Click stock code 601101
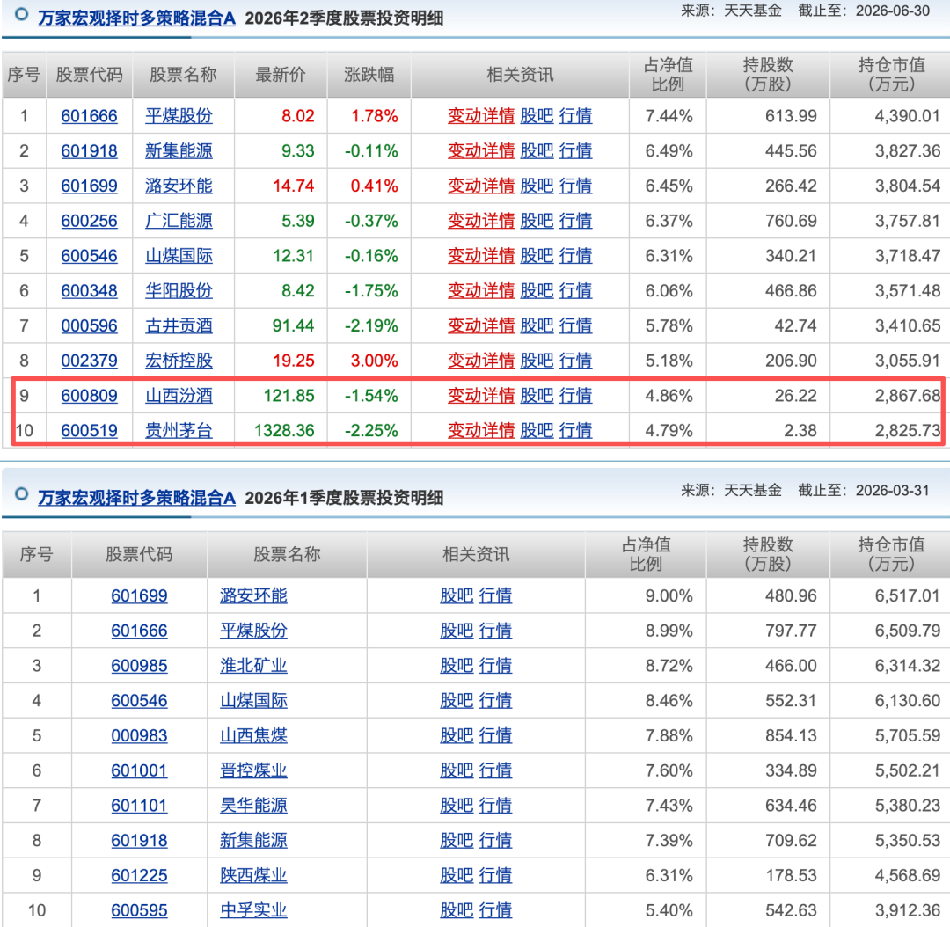The image size is (950, 927). pos(139,806)
